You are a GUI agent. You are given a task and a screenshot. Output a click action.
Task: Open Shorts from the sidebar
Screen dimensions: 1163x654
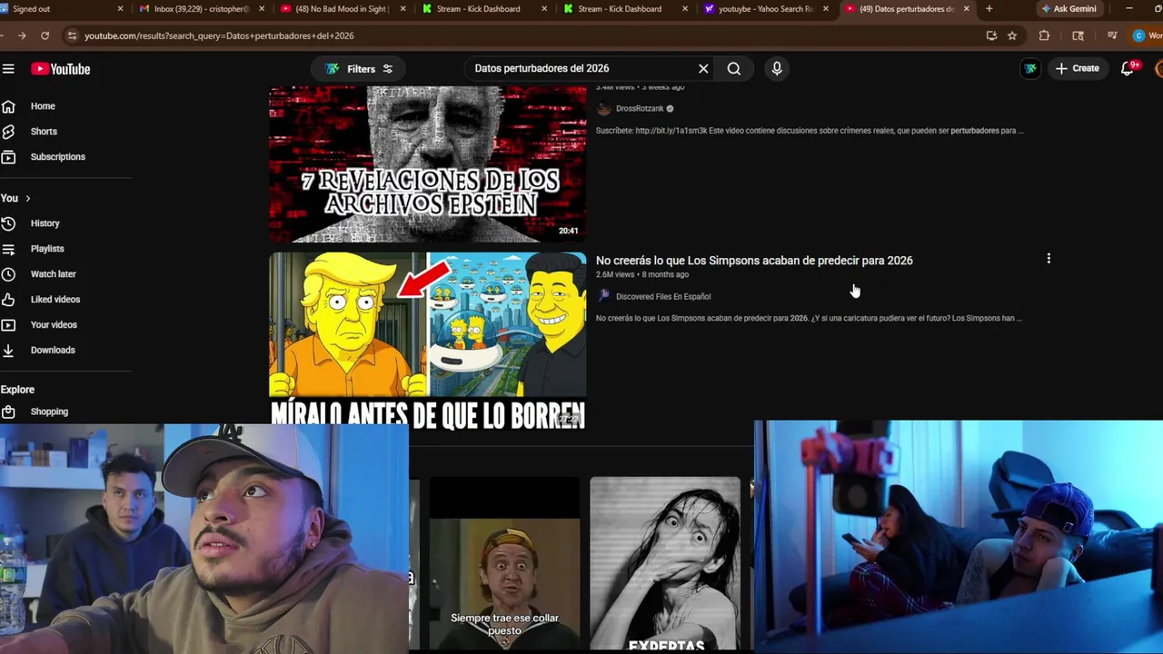[44, 132]
